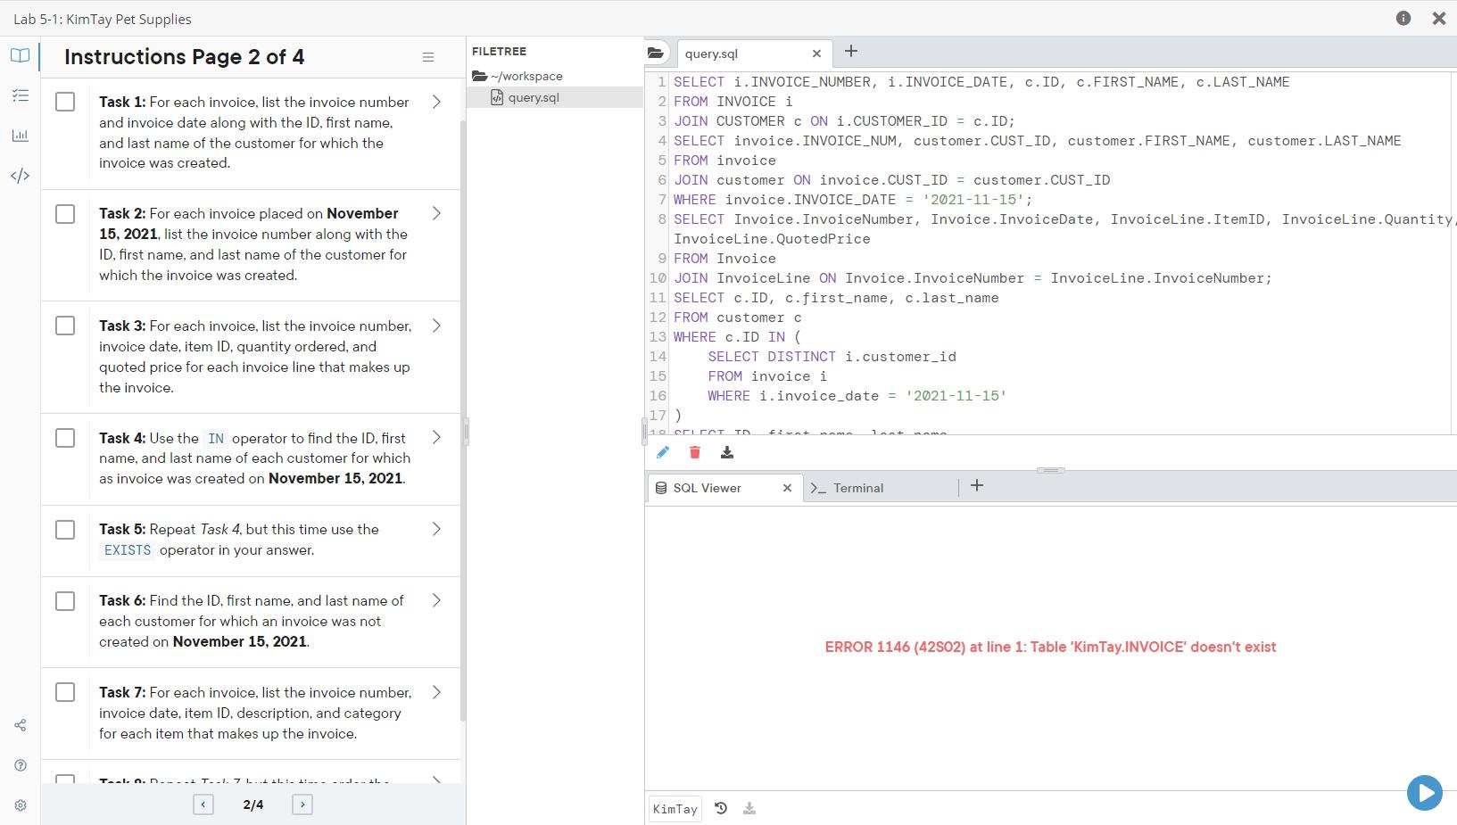Add a new bottom panel tab
1457x825 pixels.
(977, 485)
